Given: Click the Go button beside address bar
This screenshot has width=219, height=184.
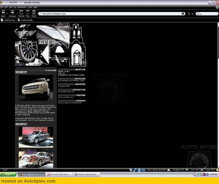Looking at the screenshot, I should click(192, 14).
